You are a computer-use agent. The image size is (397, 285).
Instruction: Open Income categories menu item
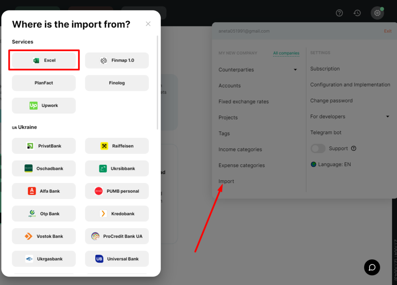(x=240, y=149)
